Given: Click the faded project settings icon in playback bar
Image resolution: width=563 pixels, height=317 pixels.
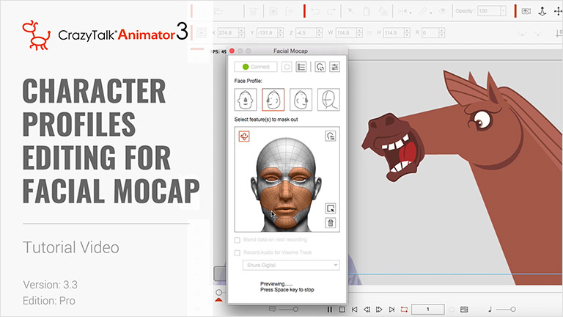Looking at the screenshot, I should [x=452, y=310].
